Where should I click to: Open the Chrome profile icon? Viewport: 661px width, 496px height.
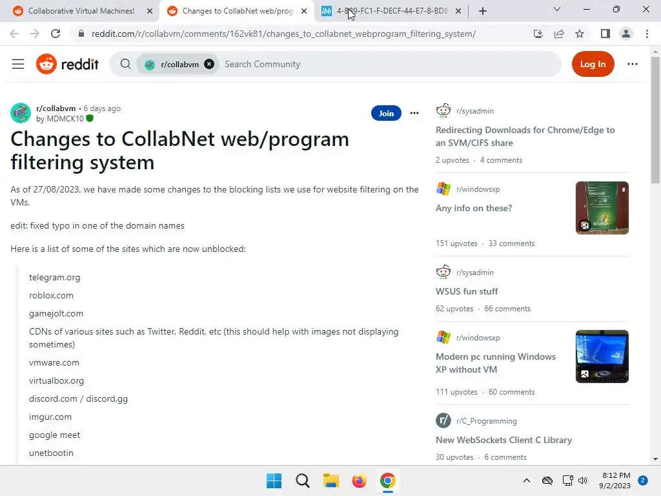(x=626, y=34)
